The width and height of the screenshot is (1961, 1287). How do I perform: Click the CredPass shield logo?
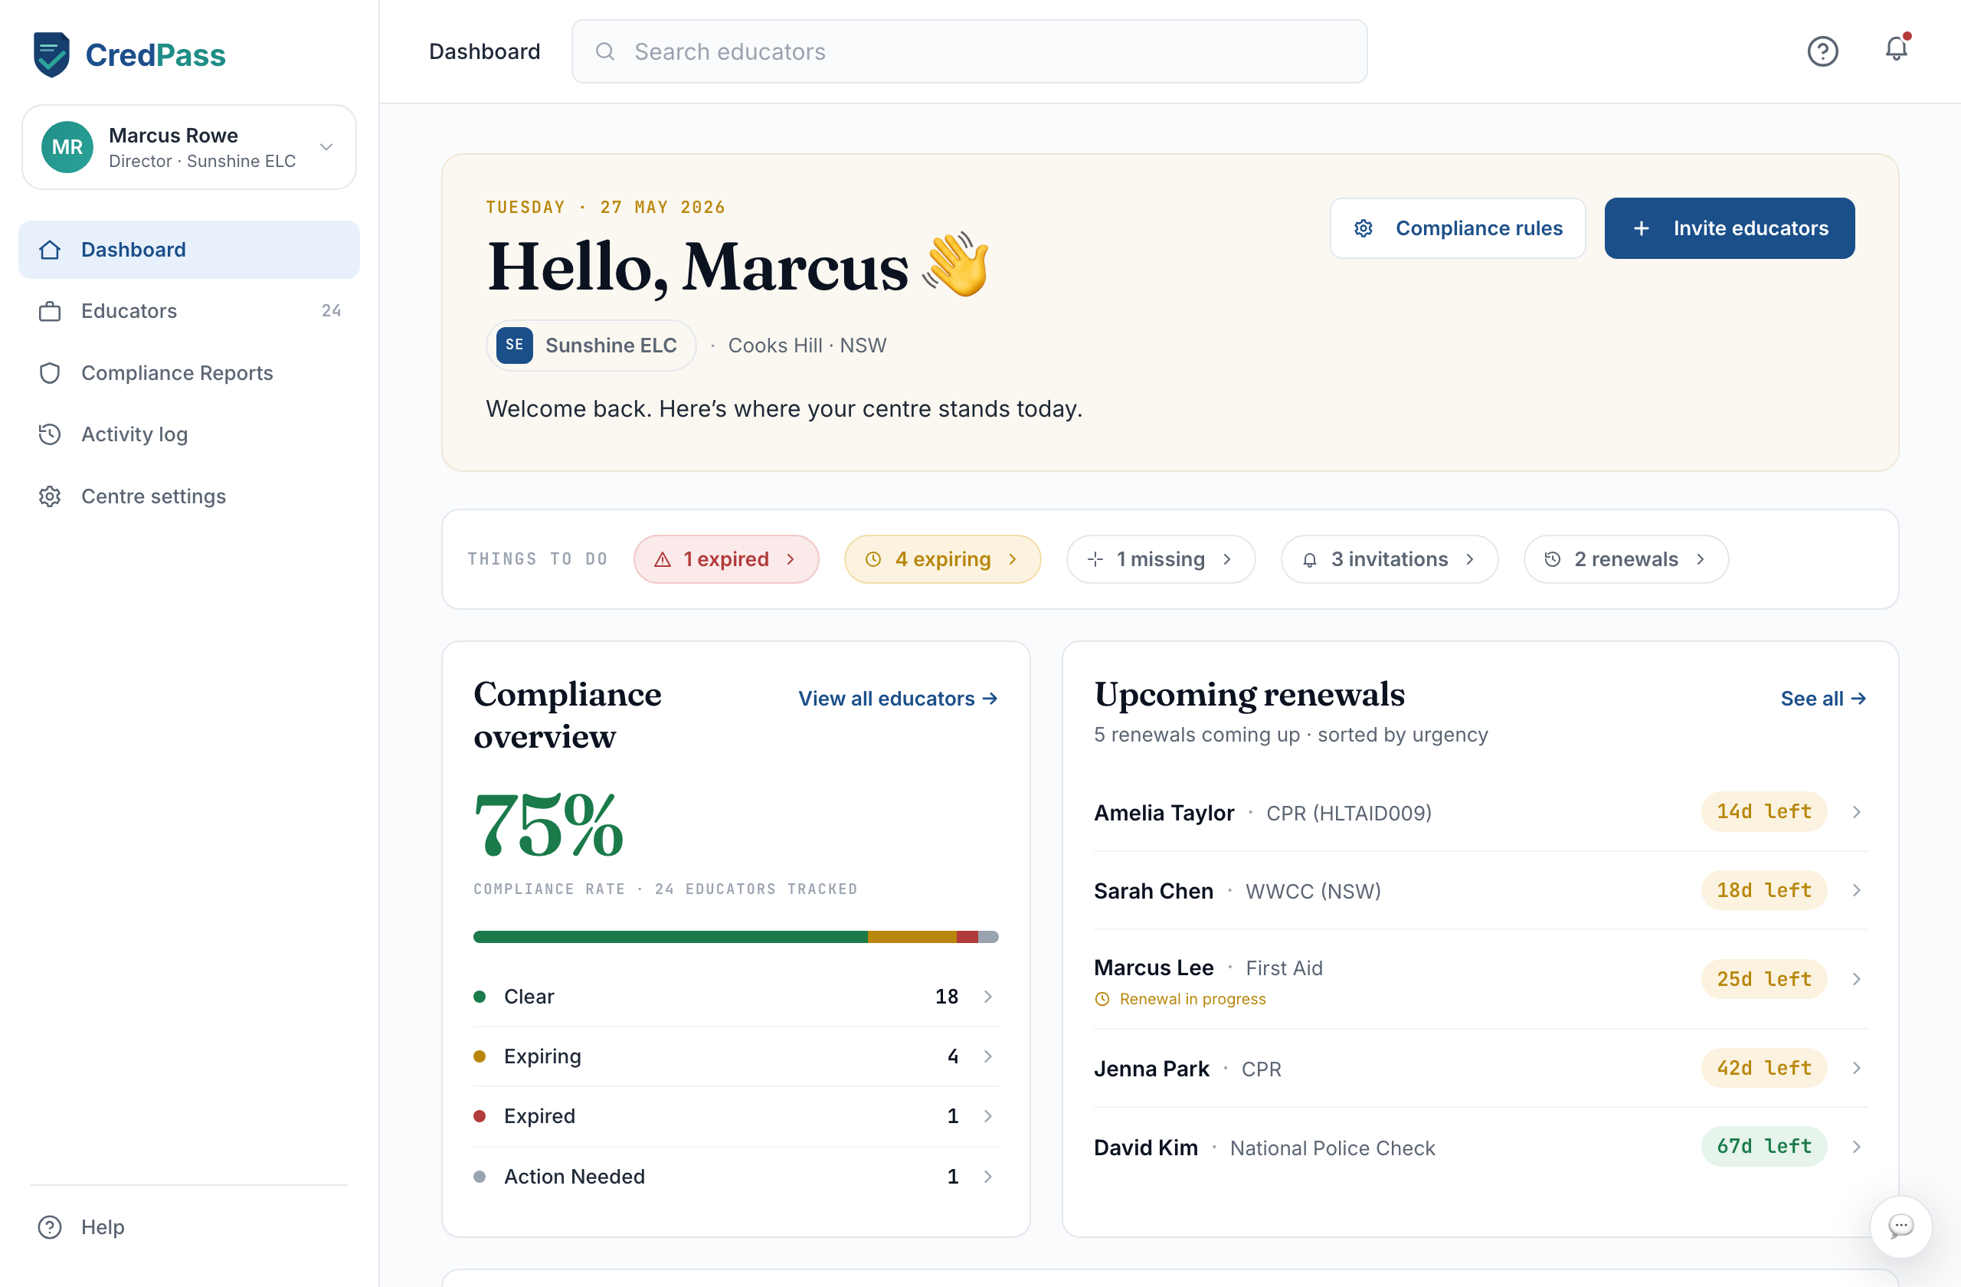[x=51, y=54]
